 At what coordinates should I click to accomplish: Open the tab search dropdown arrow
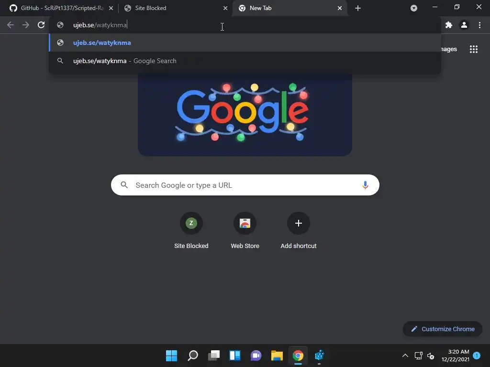[414, 8]
